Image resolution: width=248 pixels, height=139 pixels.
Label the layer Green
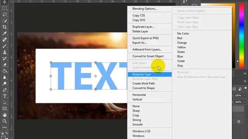click(x=181, y=52)
